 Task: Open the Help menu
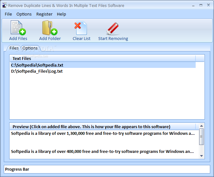coord(61,14)
